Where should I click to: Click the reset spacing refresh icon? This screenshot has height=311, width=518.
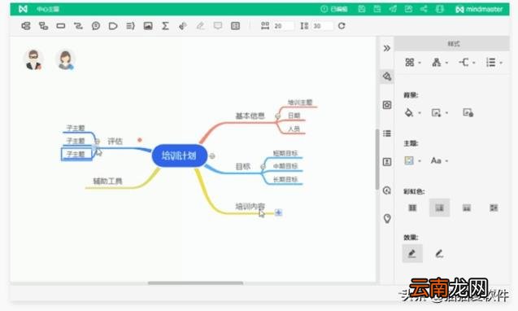click(x=342, y=26)
